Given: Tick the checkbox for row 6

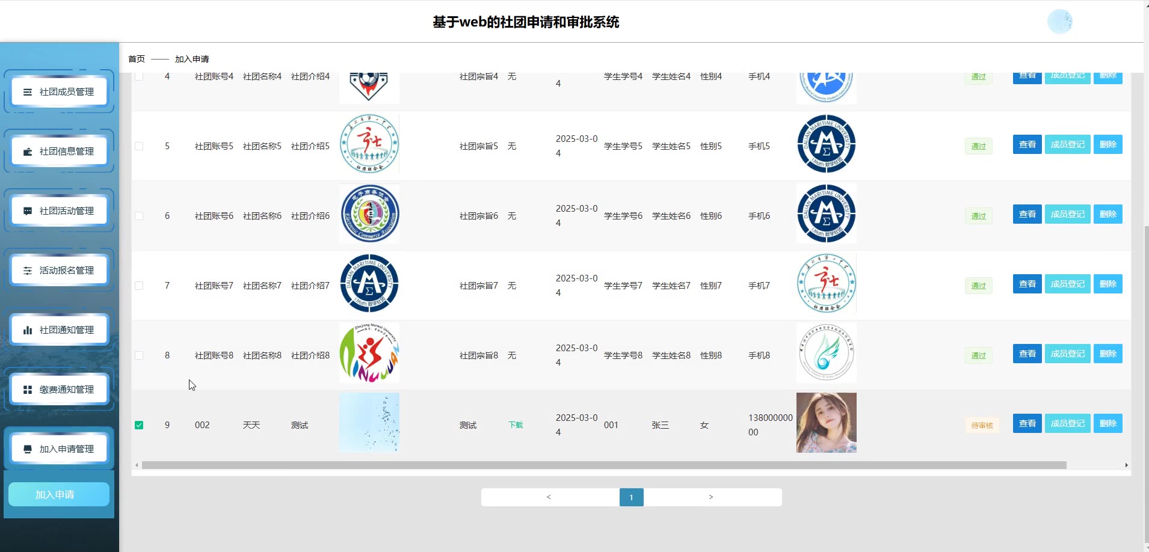Looking at the screenshot, I should pyautogui.click(x=139, y=216).
